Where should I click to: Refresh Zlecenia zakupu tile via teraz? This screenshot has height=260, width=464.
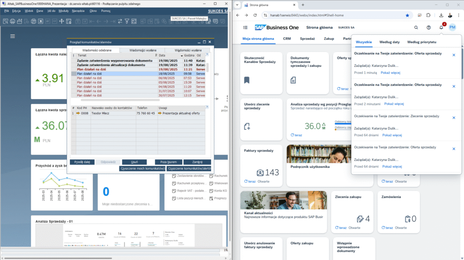pyautogui.click(x=341, y=228)
